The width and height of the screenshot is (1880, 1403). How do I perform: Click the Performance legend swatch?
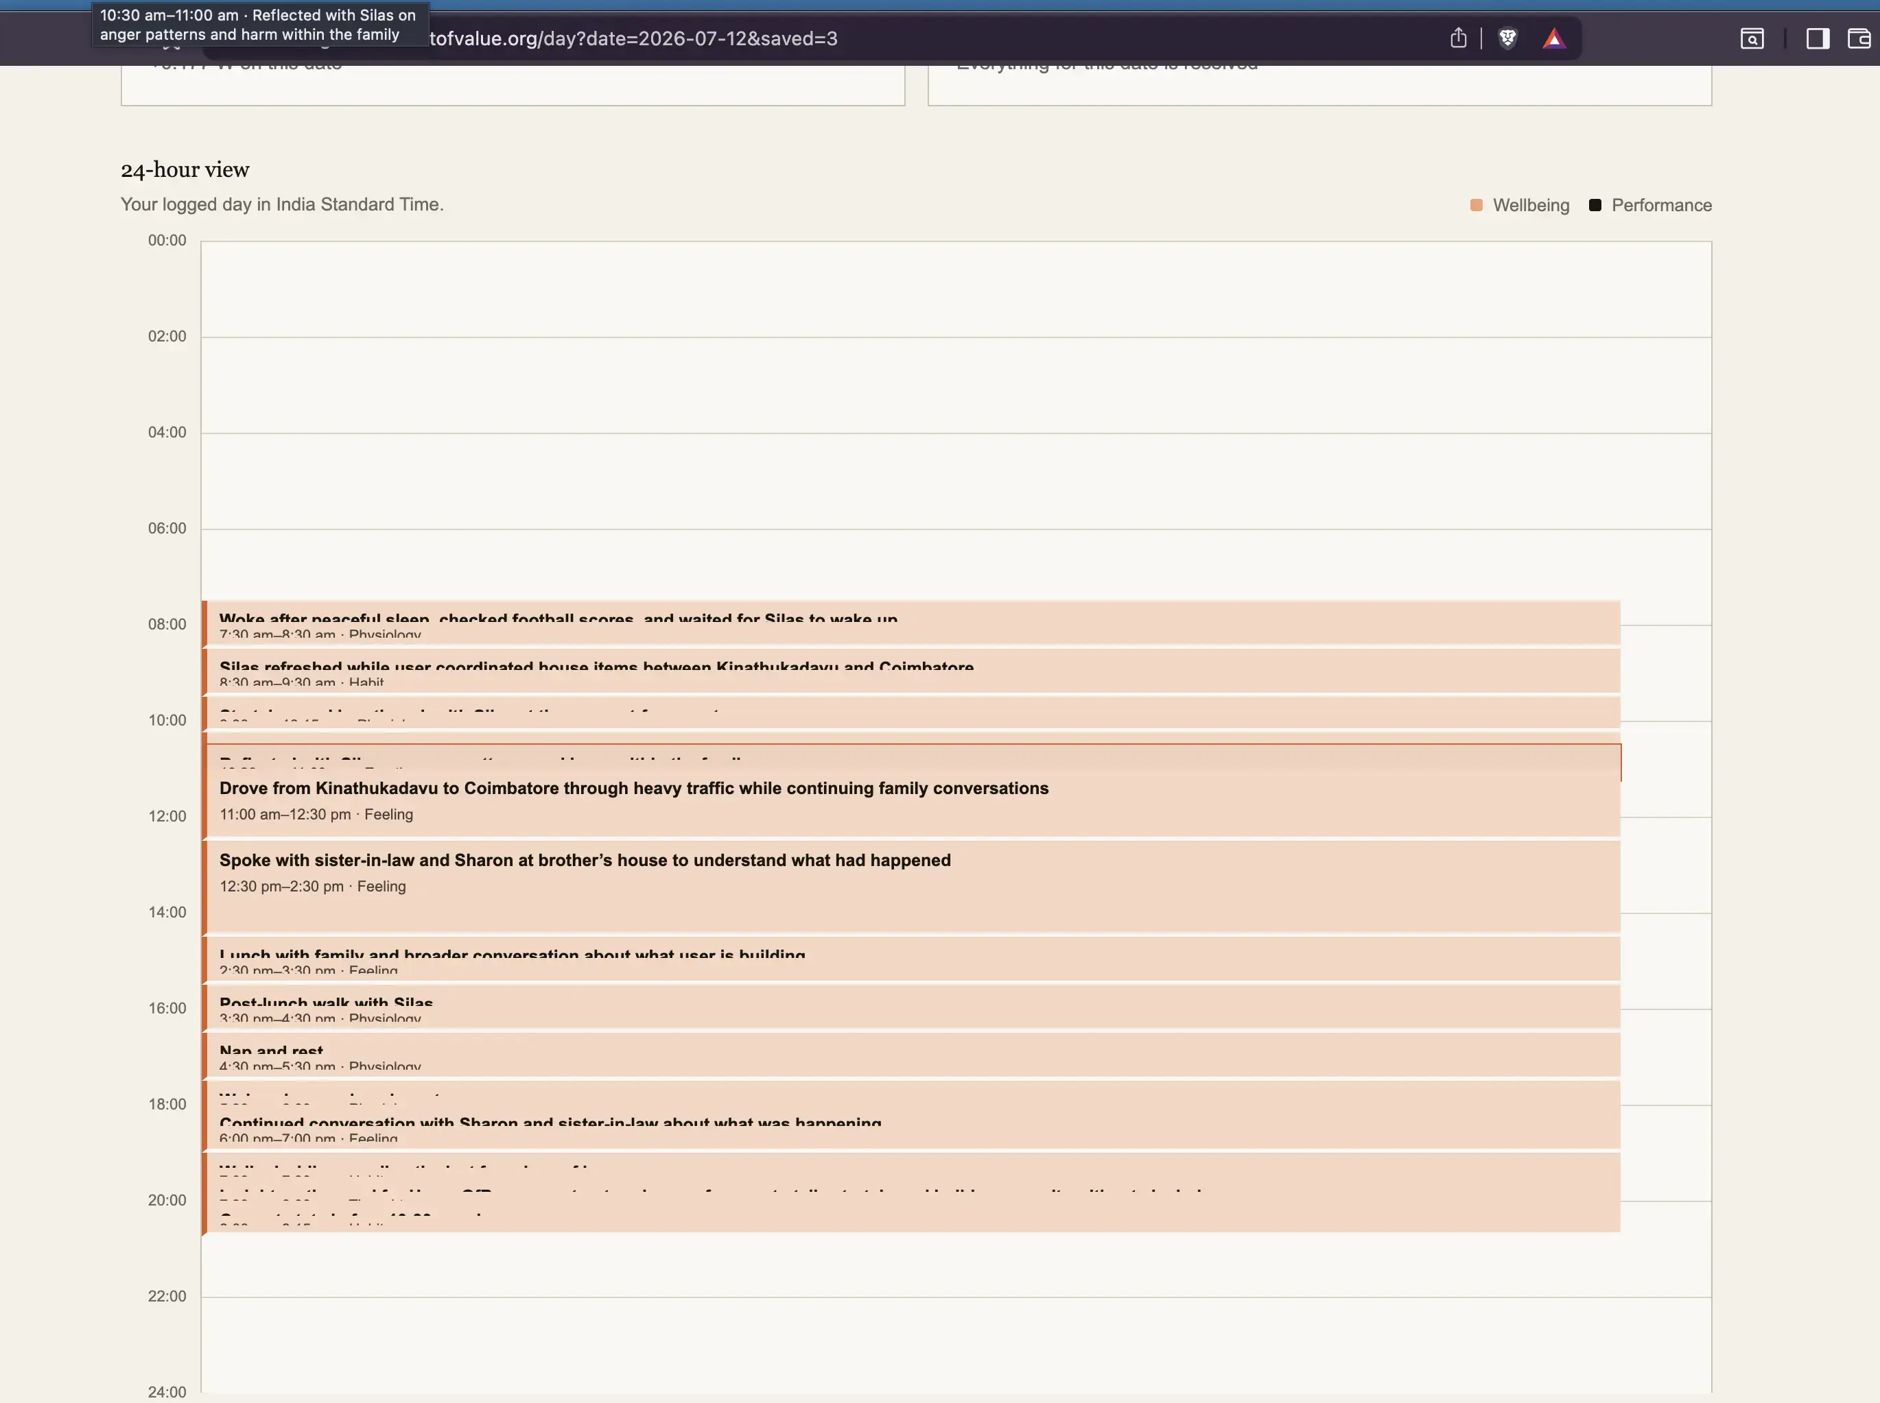1595,204
